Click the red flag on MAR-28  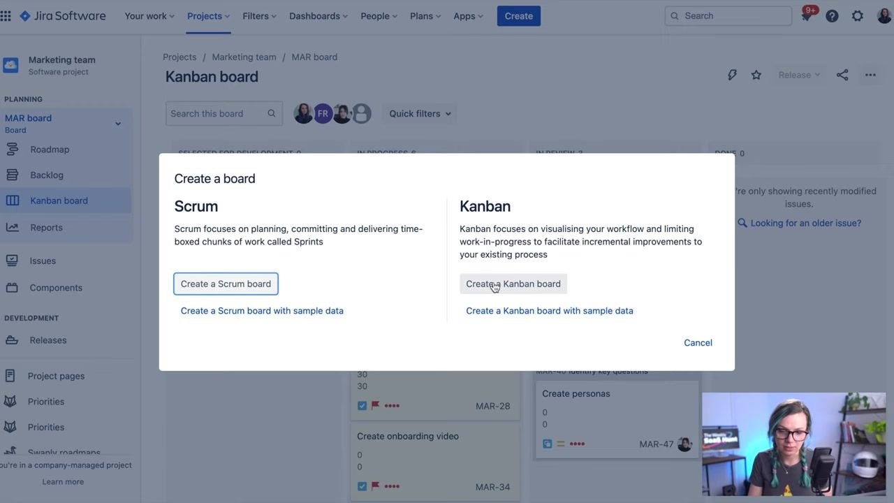tap(376, 405)
